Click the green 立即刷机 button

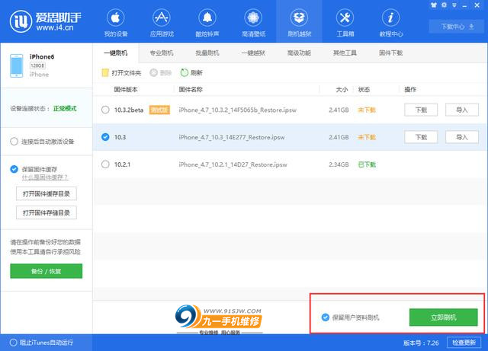click(444, 317)
